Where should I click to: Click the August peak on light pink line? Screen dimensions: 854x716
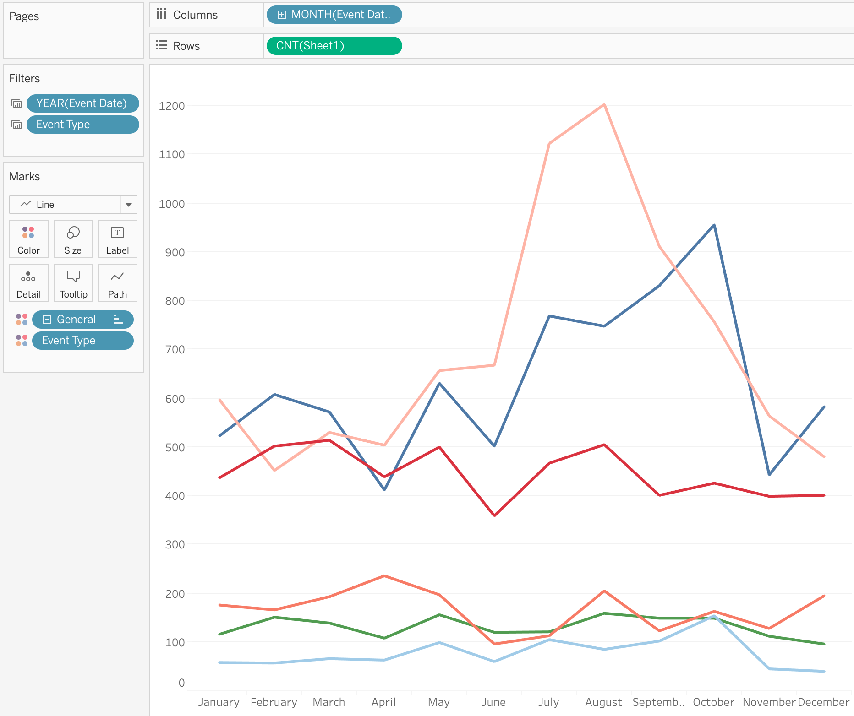(x=604, y=105)
